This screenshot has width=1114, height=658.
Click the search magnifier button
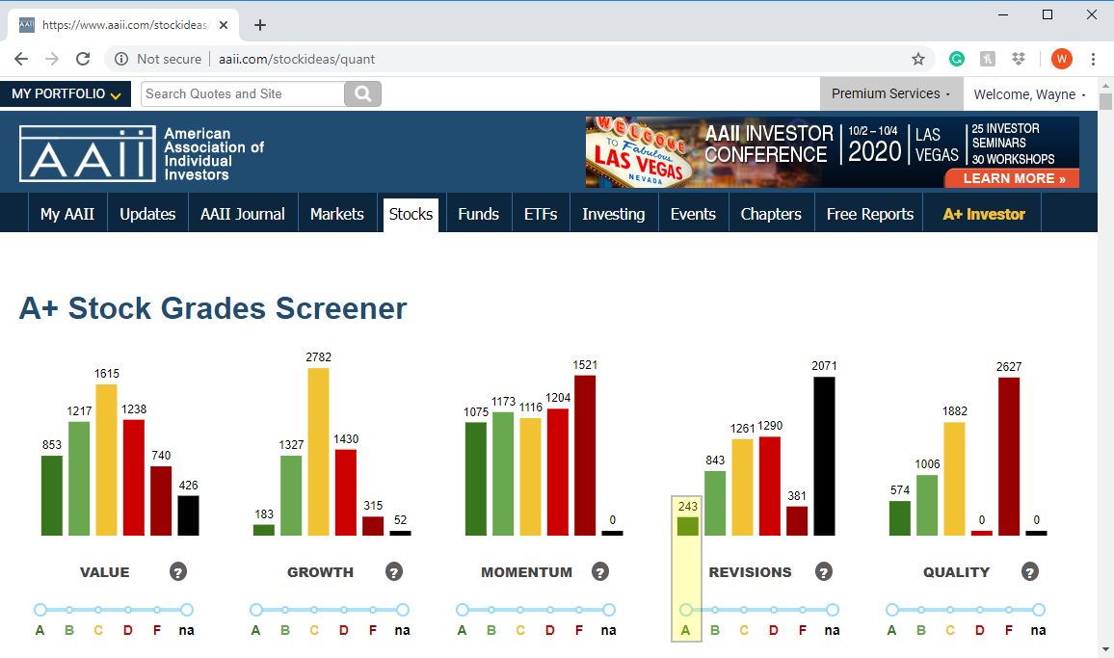[362, 93]
